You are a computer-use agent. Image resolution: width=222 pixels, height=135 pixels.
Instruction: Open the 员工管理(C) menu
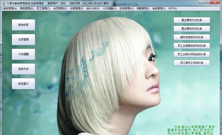click(x=43, y=9)
